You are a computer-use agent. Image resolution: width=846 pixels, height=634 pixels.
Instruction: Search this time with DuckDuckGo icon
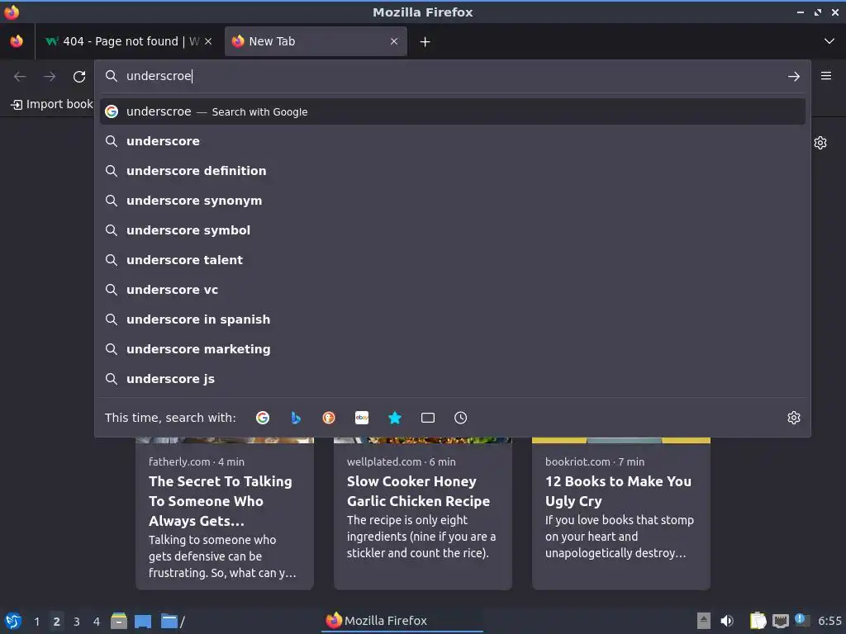tap(329, 418)
